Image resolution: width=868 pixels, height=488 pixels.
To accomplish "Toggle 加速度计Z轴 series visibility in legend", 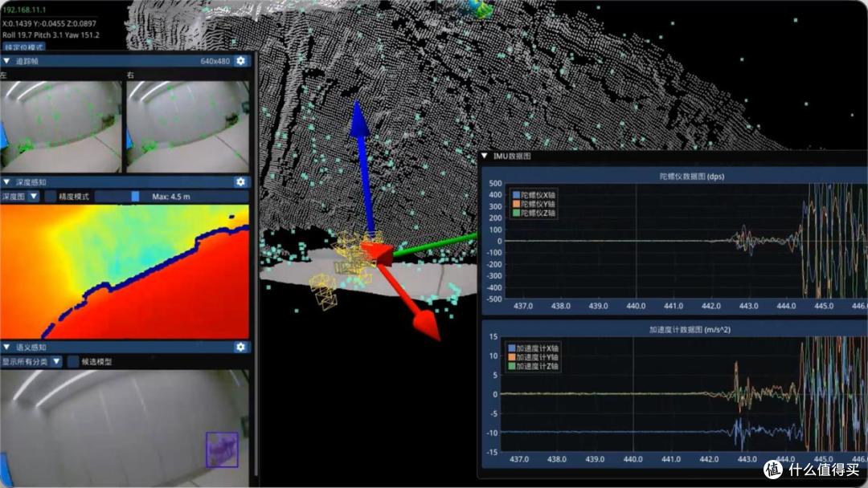I will tap(534, 367).
